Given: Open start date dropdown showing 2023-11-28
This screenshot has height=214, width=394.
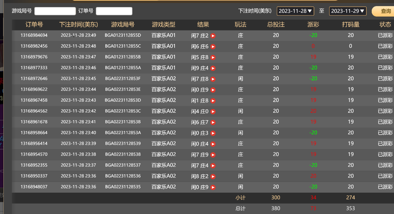Looking at the screenshot, I should pyautogui.click(x=295, y=11).
